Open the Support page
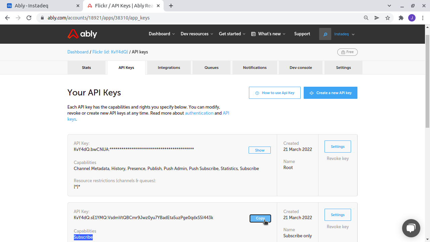Image resolution: width=430 pixels, height=242 pixels. (x=302, y=34)
